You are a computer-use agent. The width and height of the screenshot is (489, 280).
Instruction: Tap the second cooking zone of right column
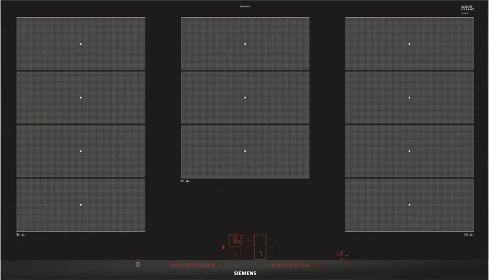click(x=410, y=98)
